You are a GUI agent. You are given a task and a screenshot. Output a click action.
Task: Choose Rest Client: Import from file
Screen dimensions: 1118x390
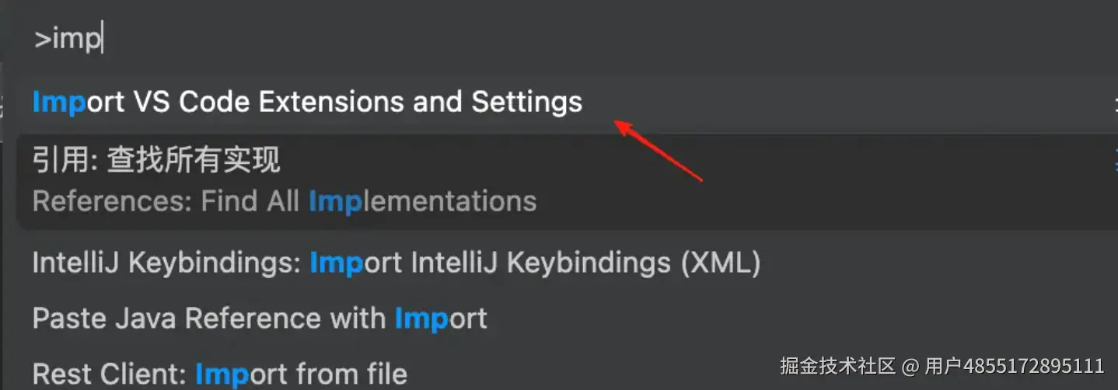(219, 374)
